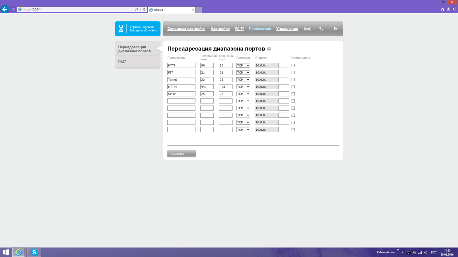Show hidden tray icons arrow

coord(403,253)
